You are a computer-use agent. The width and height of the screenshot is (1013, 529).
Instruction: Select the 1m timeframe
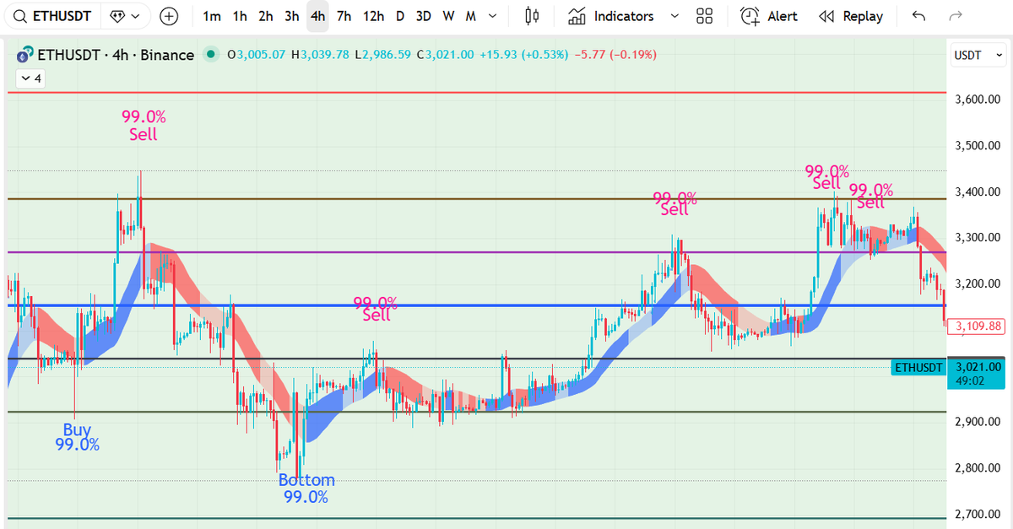click(212, 16)
